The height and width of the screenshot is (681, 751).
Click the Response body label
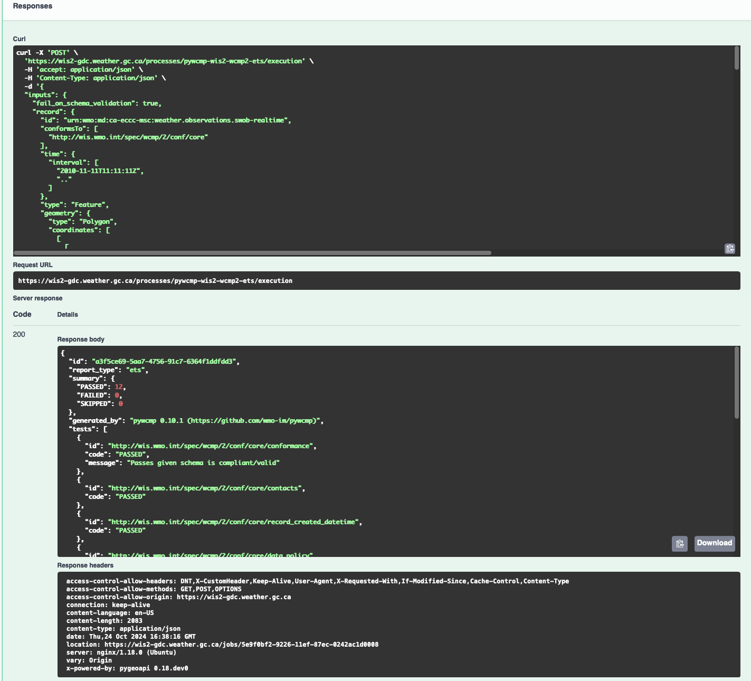click(80, 339)
